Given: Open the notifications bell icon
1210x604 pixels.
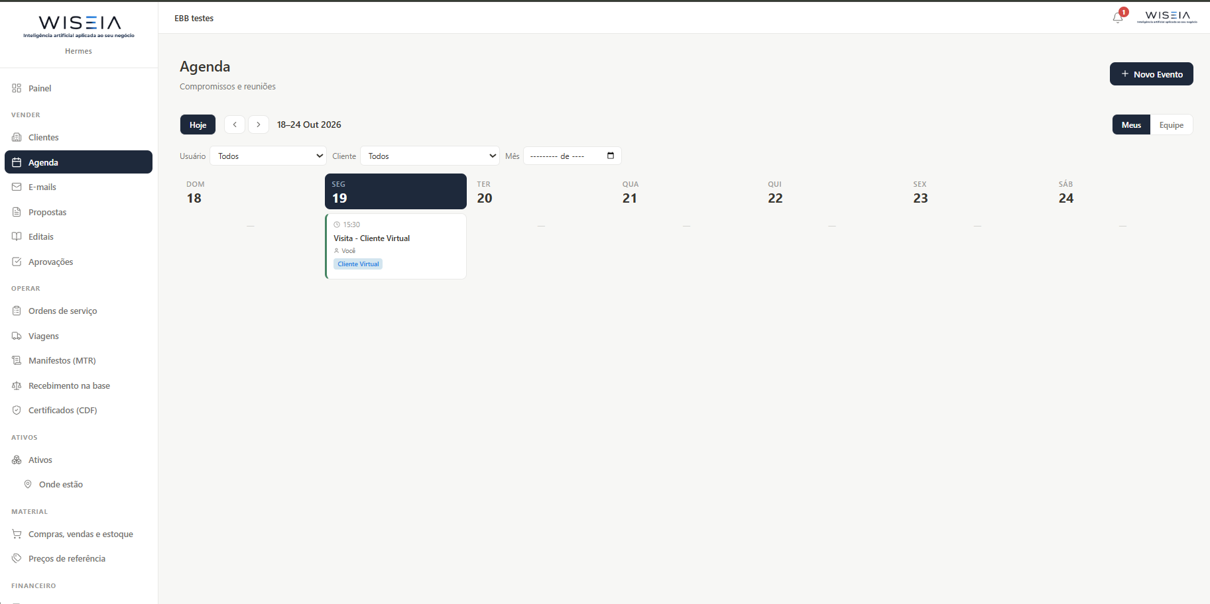Looking at the screenshot, I should [1118, 17].
